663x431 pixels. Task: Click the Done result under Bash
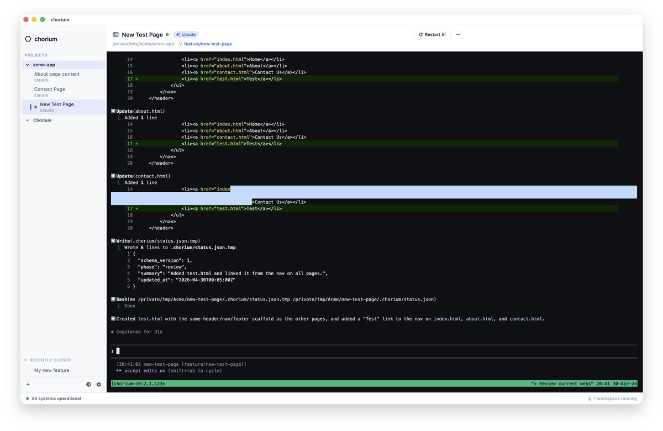tap(130, 306)
